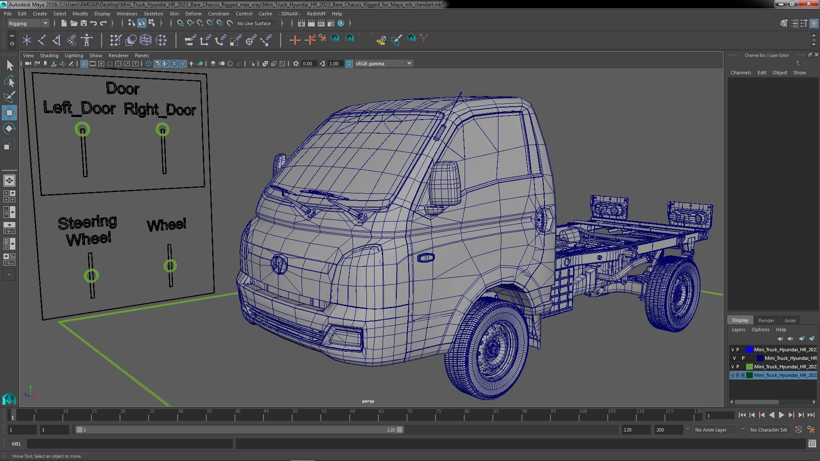Toggle view transform ON button beside sRGB gamma
This screenshot has height=461, width=820.
pos(349,64)
